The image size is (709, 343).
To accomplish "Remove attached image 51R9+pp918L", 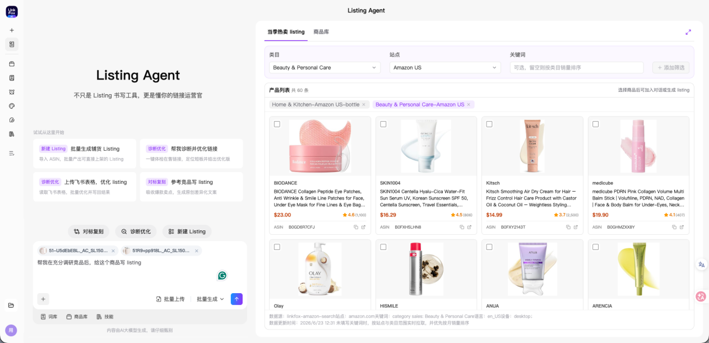I will [197, 251].
